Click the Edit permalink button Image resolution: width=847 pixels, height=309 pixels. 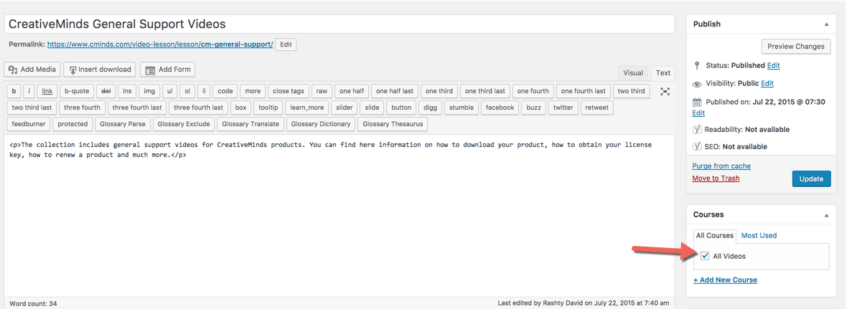coord(286,44)
